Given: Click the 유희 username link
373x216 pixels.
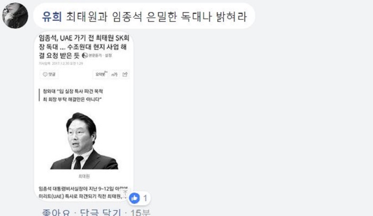Looking at the screenshot, I should point(52,17).
